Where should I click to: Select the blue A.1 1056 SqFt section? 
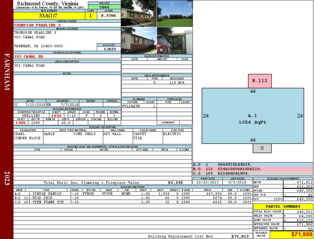click(x=253, y=116)
